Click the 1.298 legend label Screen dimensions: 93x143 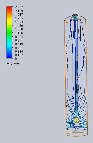[19, 29]
